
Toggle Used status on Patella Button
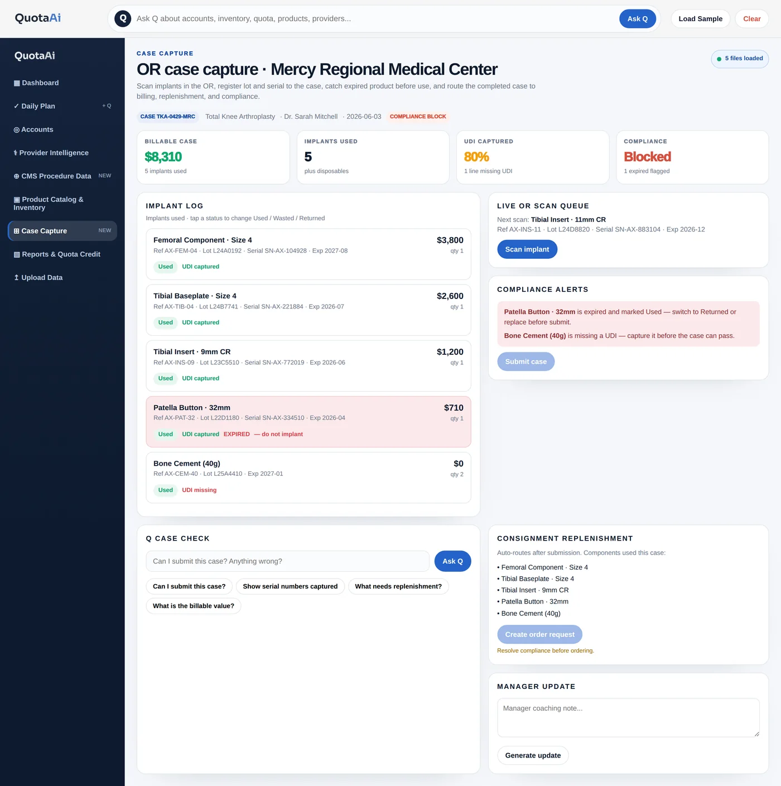click(166, 434)
